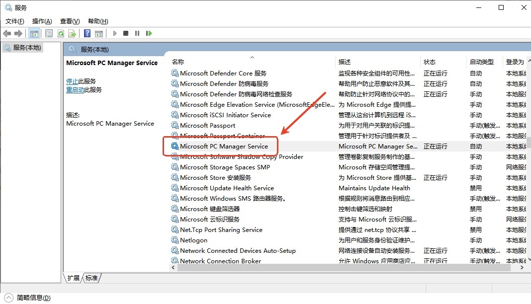Click the green Refresh toolbar icon
Screen dimensions: 531x304
pos(61,33)
